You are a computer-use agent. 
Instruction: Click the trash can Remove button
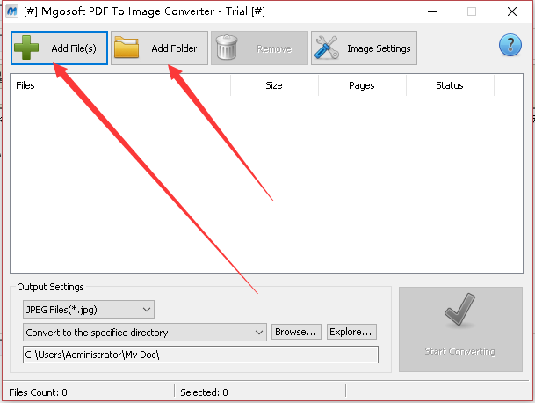259,48
